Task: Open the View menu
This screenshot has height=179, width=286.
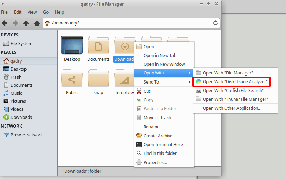Action: pos(32,12)
